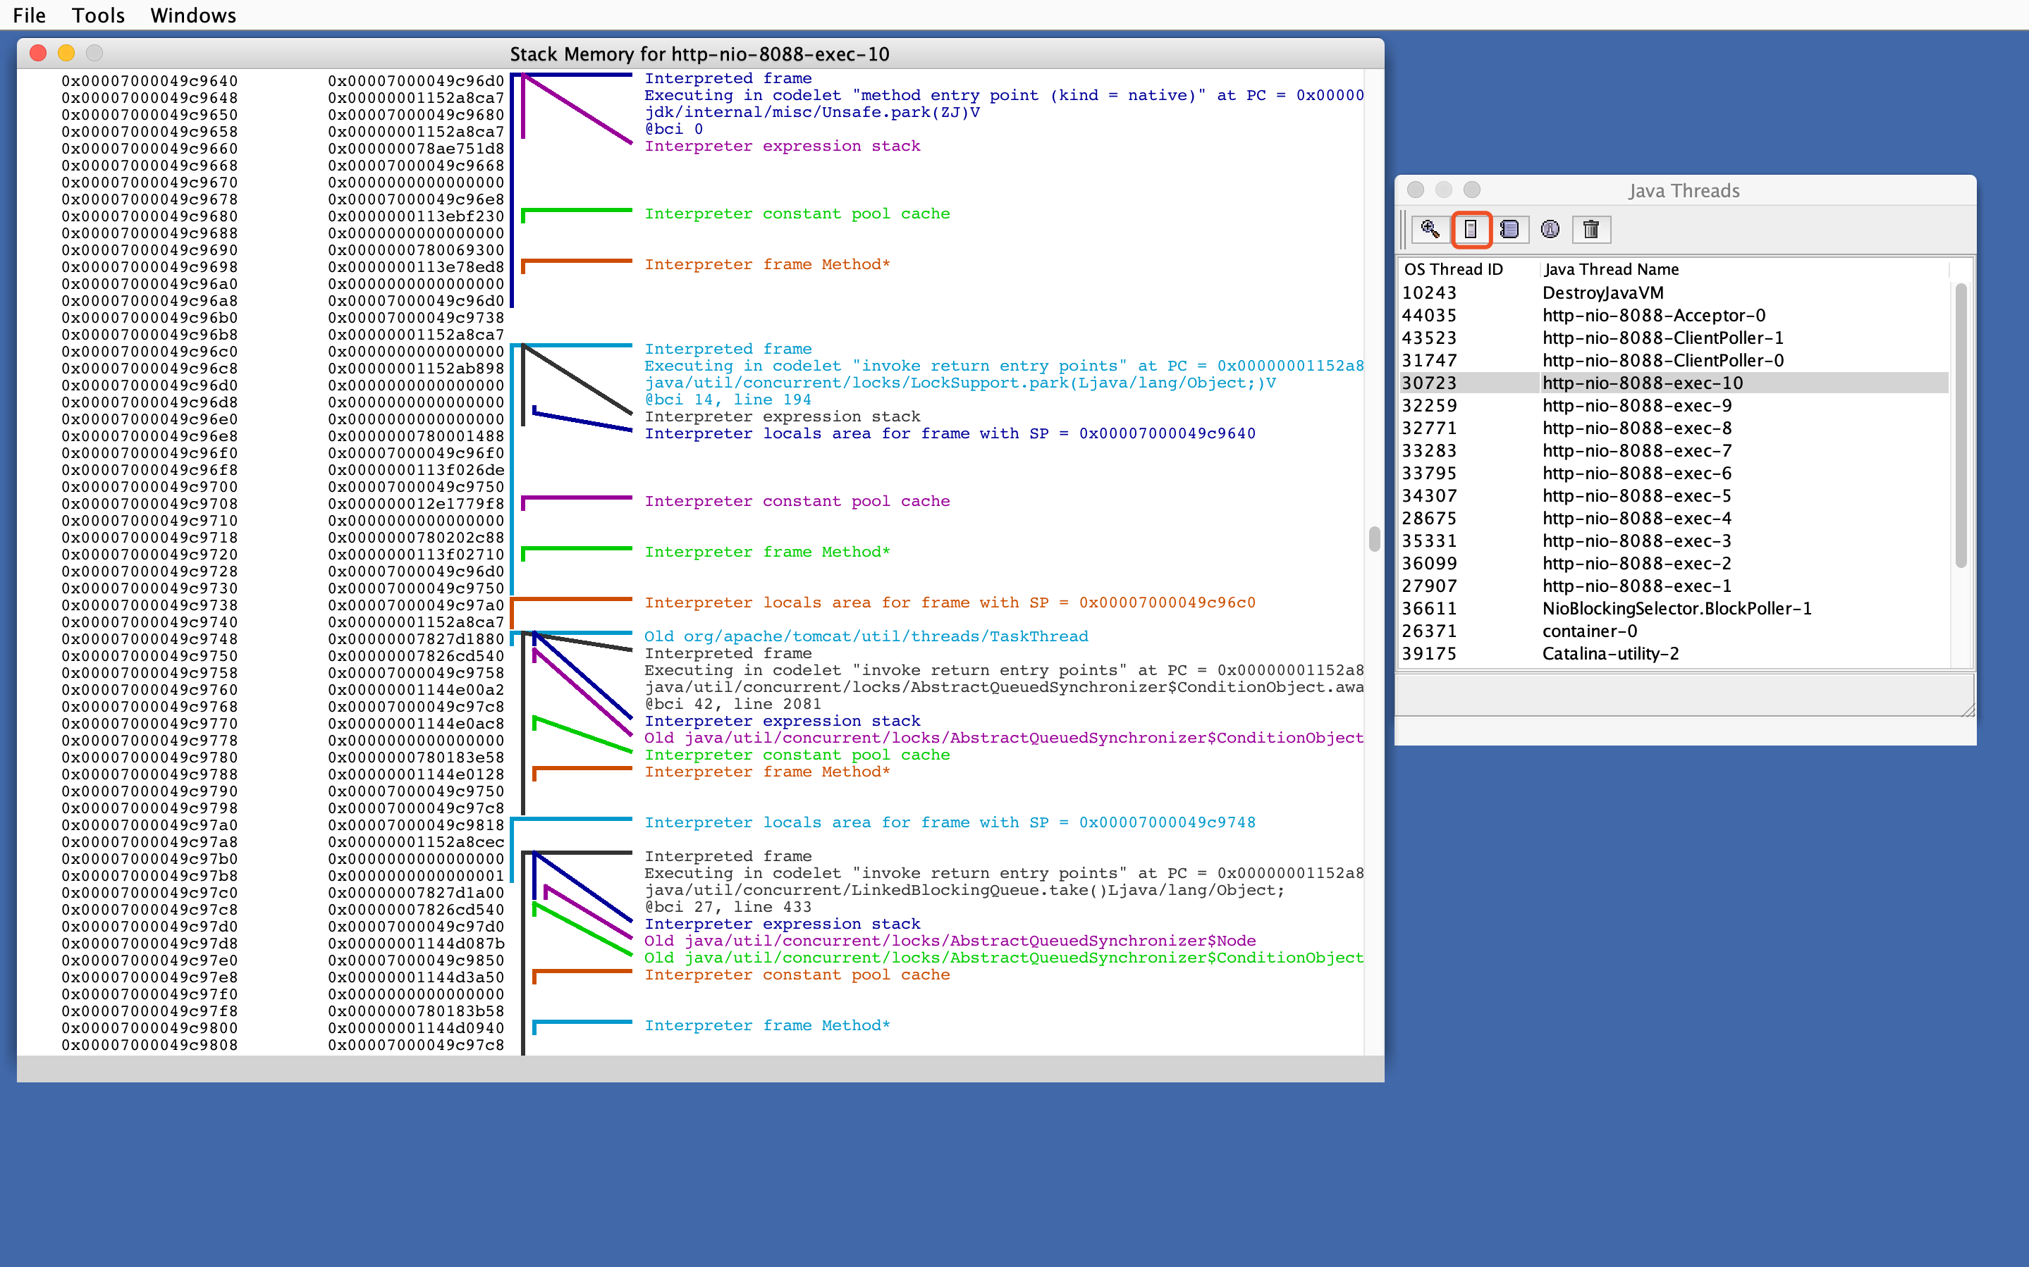Click the Java Threads list vertical scrollbar
This screenshot has width=2029, height=1267.
tap(1961, 425)
